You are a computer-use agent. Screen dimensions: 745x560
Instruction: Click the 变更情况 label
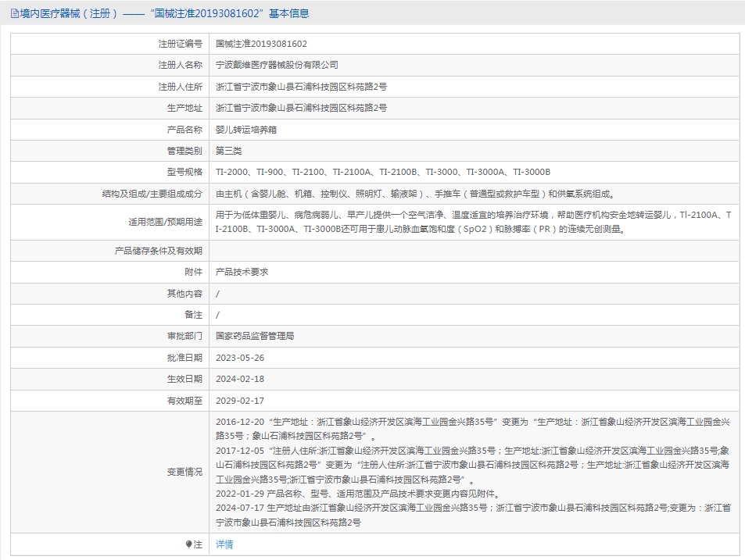tap(184, 472)
